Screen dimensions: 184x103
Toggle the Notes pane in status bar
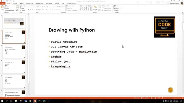point(136,98)
